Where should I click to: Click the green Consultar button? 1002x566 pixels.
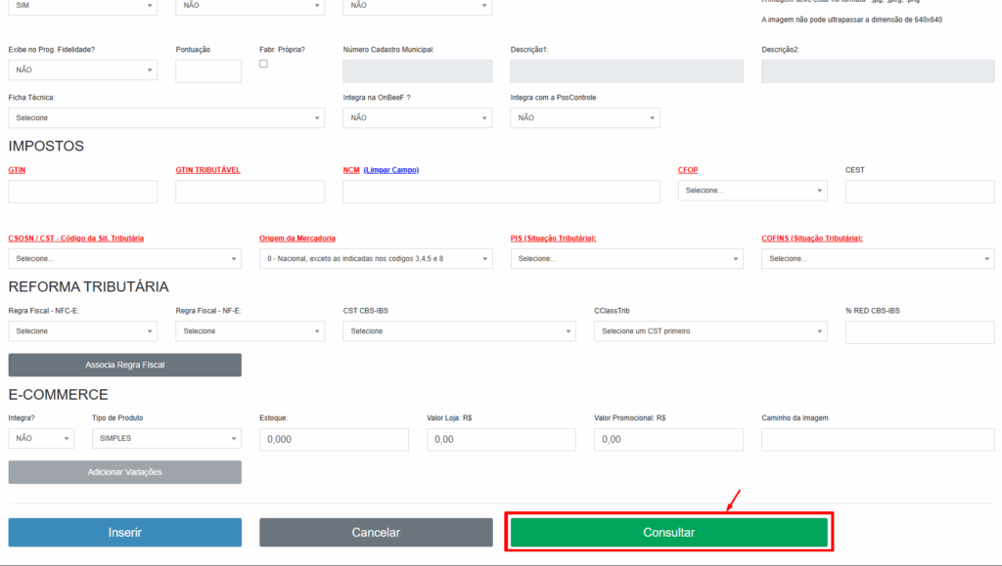pos(668,533)
